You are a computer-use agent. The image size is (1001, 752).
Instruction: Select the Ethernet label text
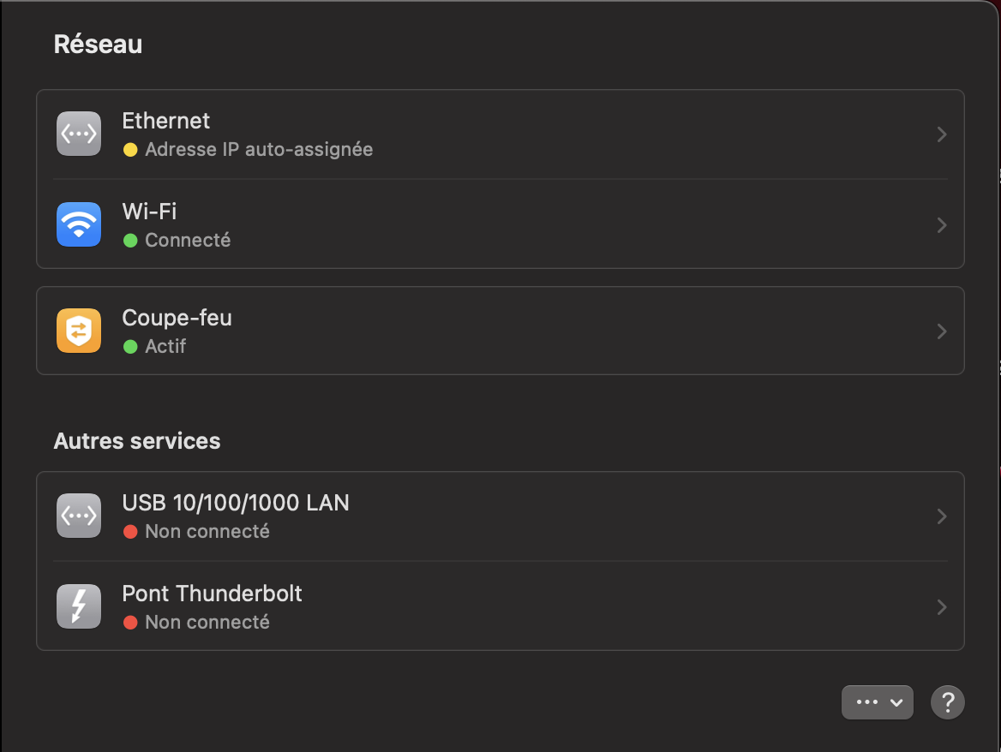point(166,121)
